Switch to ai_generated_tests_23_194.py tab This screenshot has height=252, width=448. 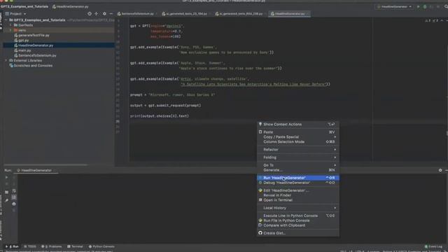point(185,14)
